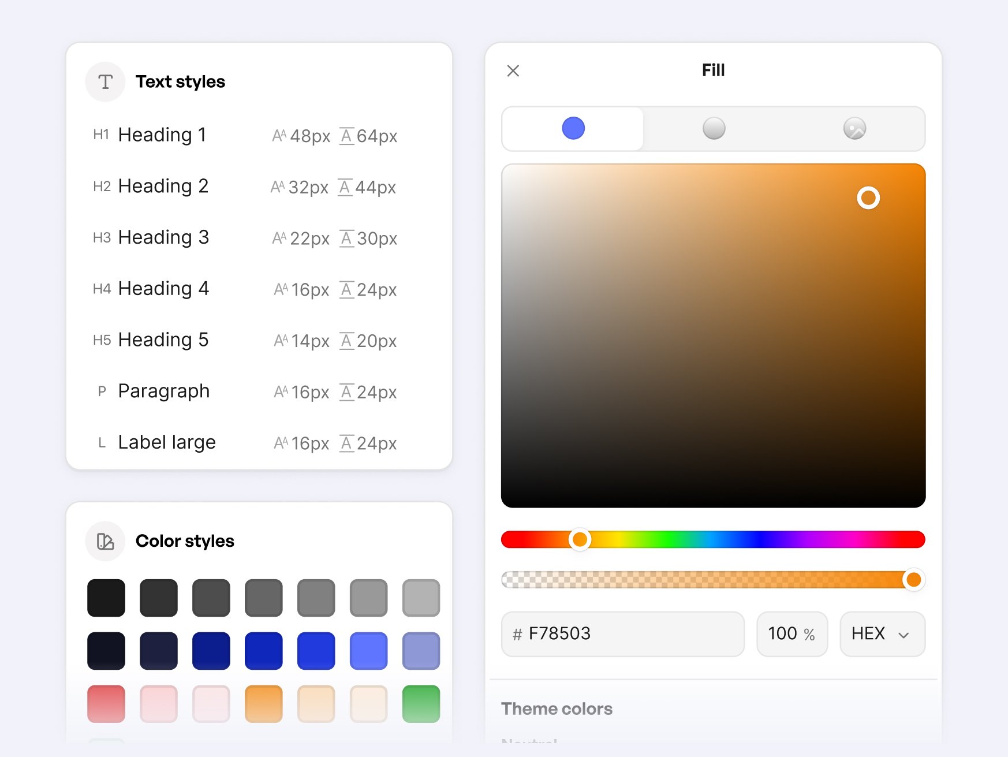Select the Heading 3 text style
1008x757 pixels.
(163, 237)
